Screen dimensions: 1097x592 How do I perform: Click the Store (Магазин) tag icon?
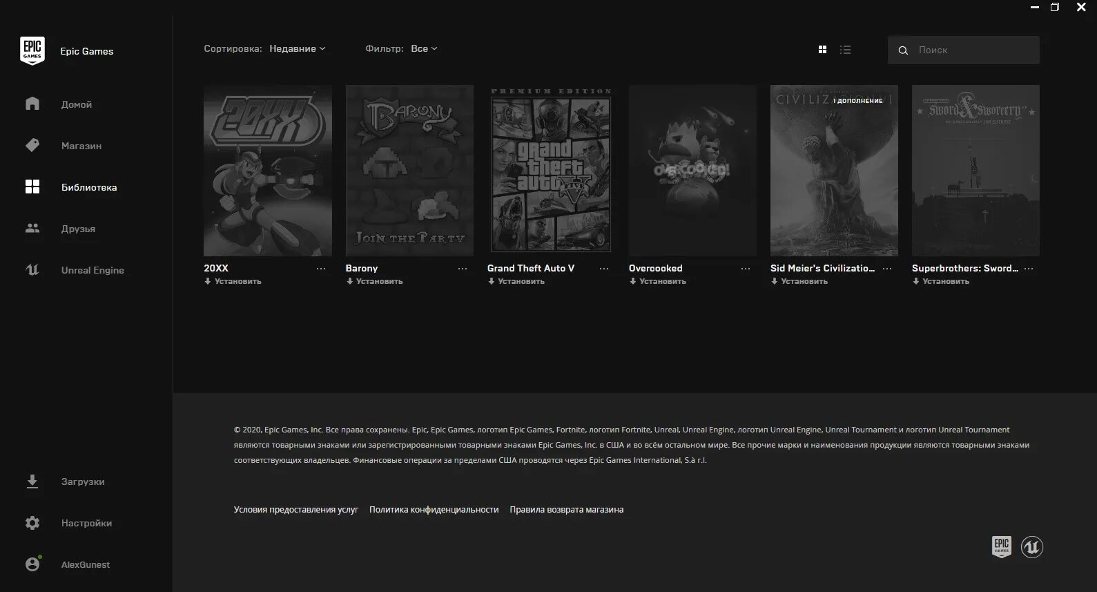click(x=32, y=145)
